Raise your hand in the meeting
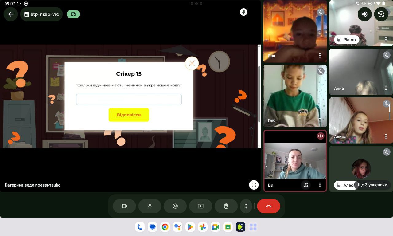The image size is (393, 236). click(226, 206)
